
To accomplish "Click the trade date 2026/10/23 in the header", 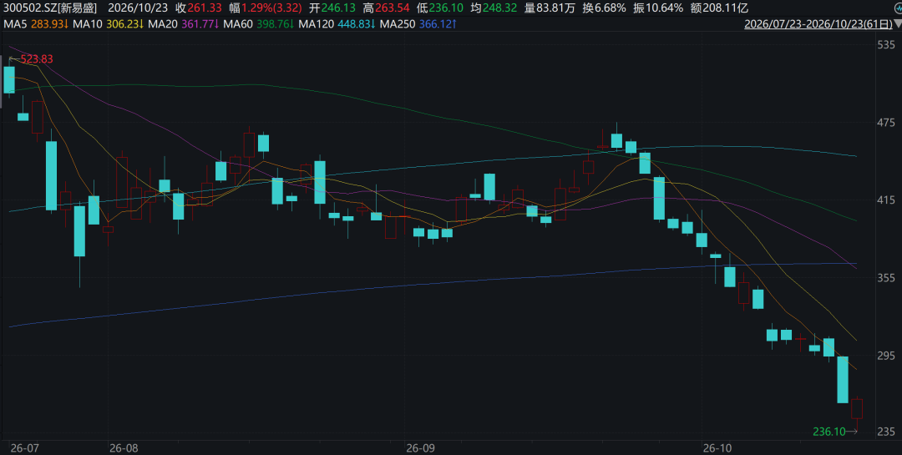I will [x=138, y=8].
